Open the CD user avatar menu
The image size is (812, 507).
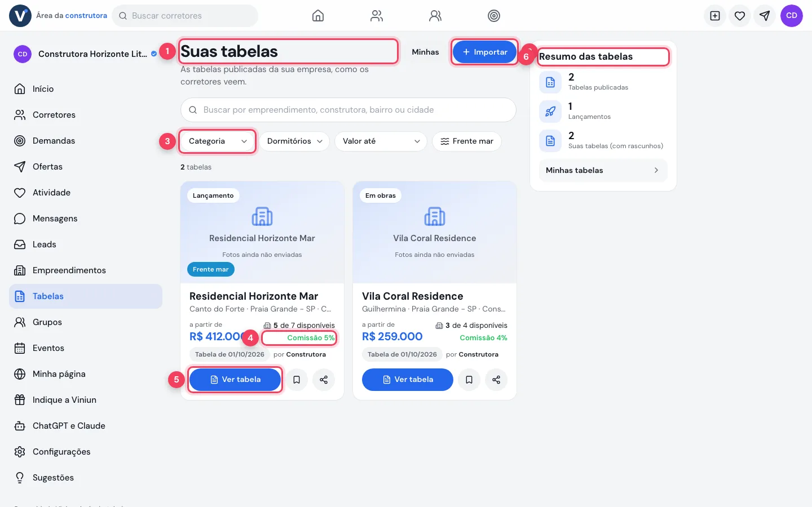click(792, 16)
